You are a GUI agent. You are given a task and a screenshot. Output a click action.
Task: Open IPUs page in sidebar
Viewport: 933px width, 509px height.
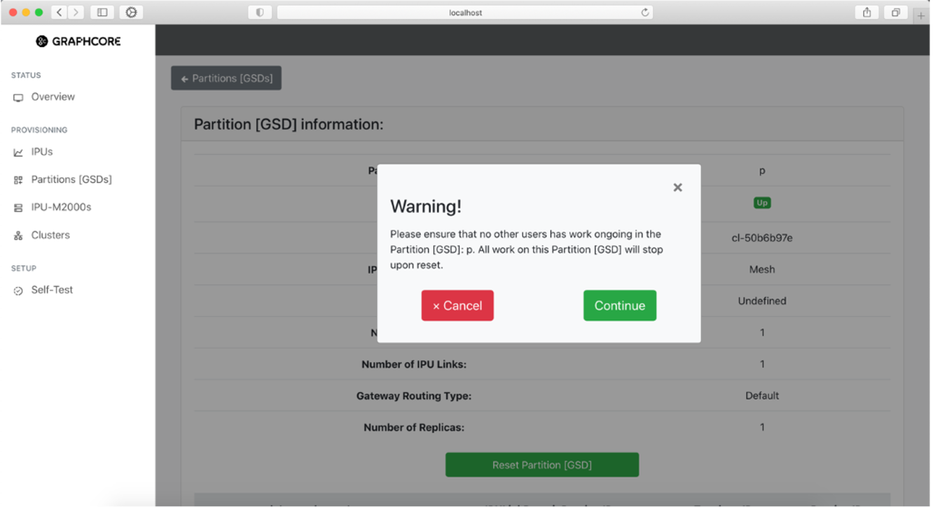[42, 151]
